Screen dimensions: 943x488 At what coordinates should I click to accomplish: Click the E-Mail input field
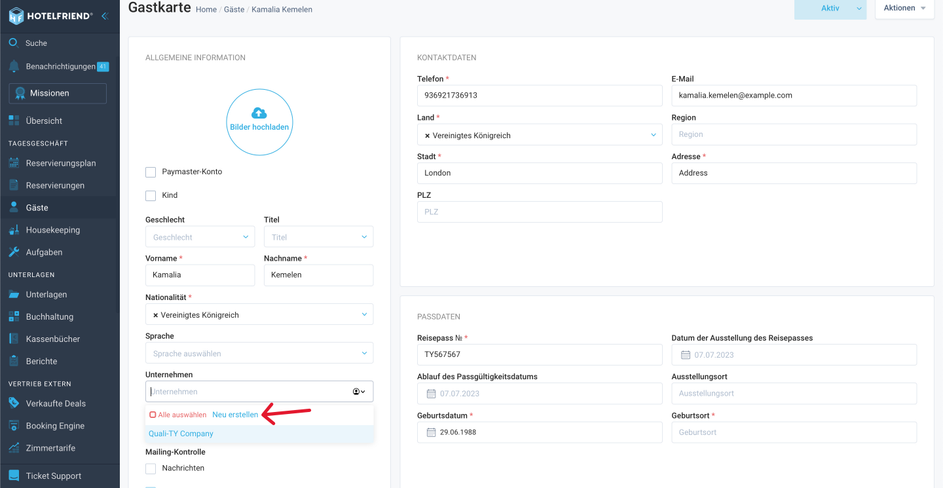[x=794, y=95]
